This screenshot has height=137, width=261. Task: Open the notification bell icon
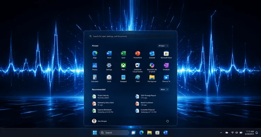pyautogui.click(x=257, y=132)
